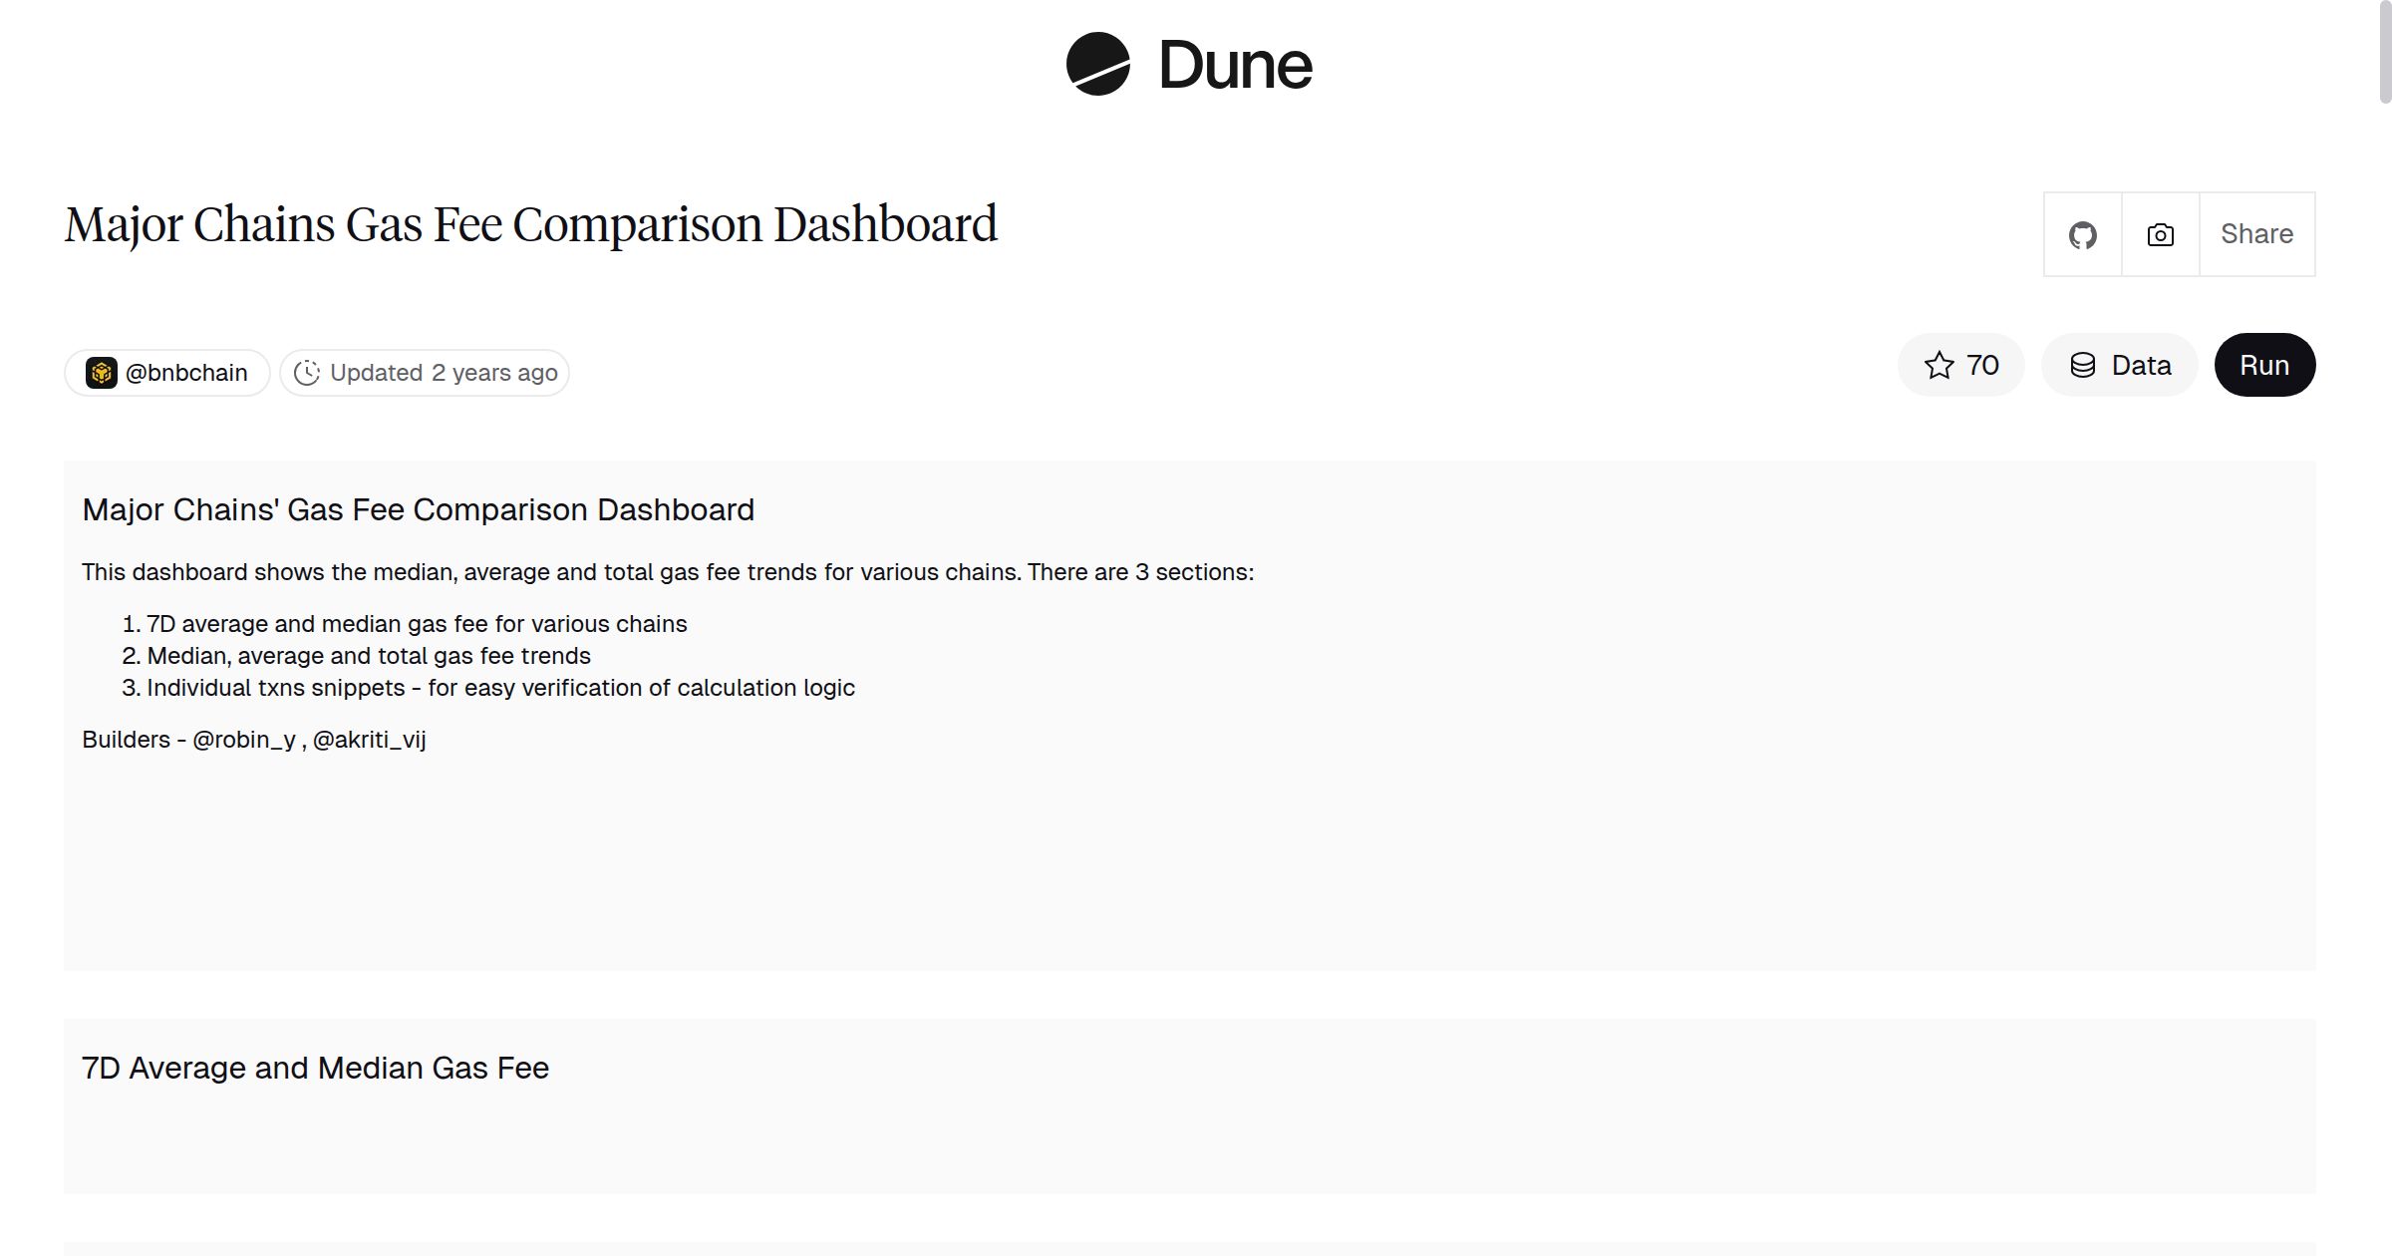Select the dashboard title text
Screen dimensions: 2392x1256
point(530,223)
